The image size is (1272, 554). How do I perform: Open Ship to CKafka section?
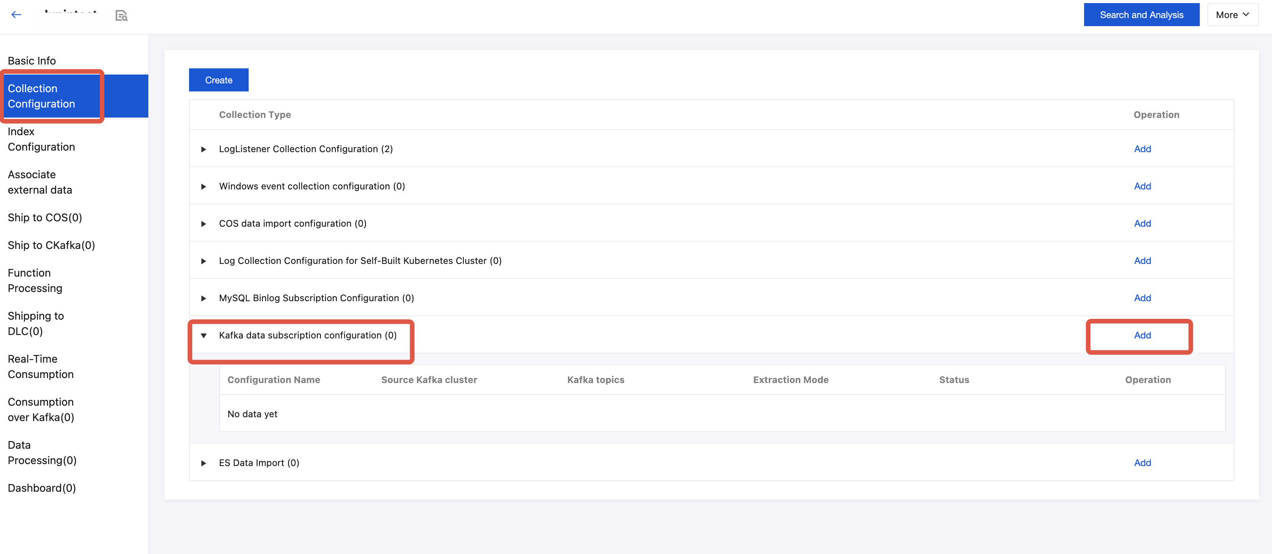[51, 245]
